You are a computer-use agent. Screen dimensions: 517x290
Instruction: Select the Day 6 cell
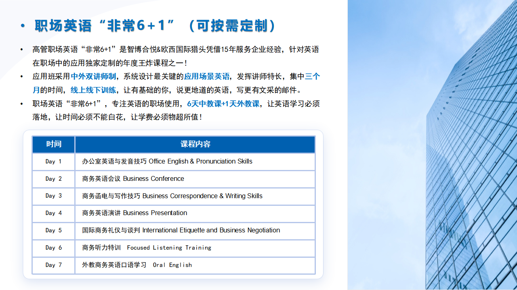coord(54,248)
